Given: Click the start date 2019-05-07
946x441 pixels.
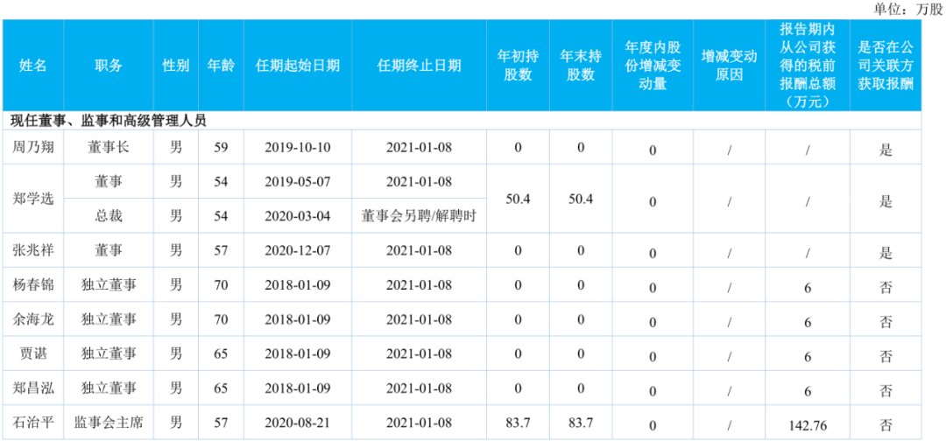Looking at the screenshot, I should 298,181.
